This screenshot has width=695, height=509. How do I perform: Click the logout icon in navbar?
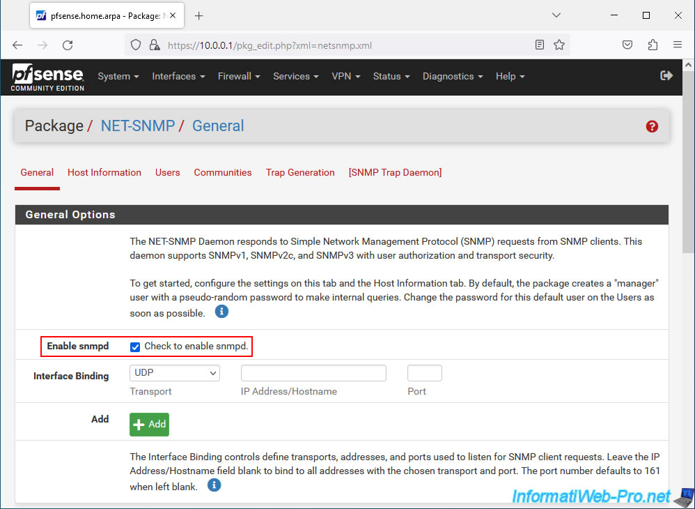click(666, 76)
